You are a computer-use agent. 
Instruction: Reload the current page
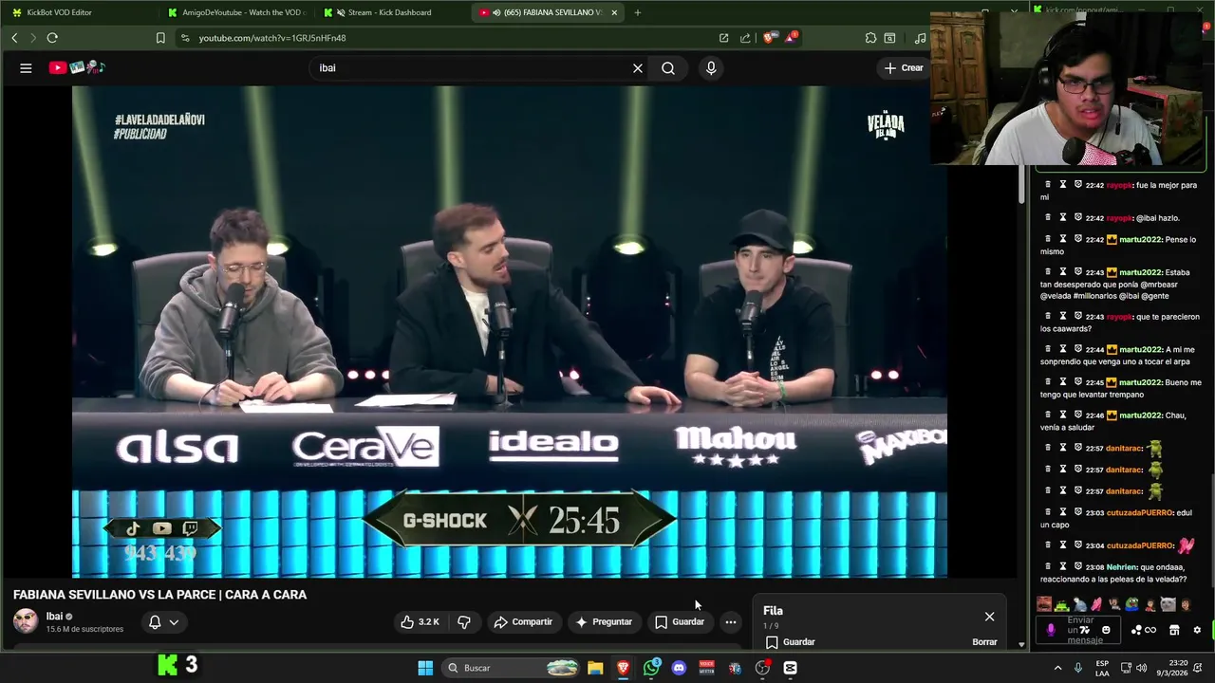point(52,38)
